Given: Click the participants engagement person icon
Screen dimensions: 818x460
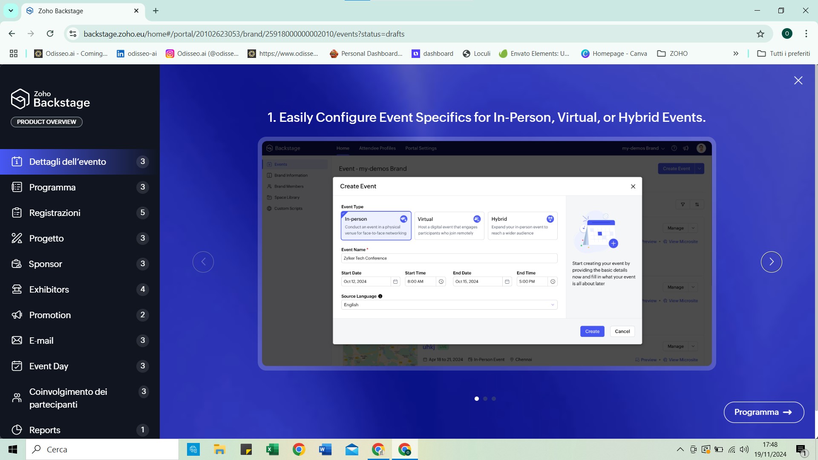Looking at the screenshot, I should 17,398.
